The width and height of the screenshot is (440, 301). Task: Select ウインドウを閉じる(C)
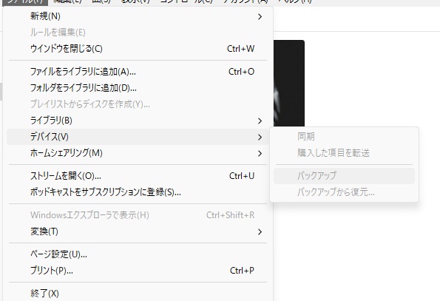[x=138, y=49]
